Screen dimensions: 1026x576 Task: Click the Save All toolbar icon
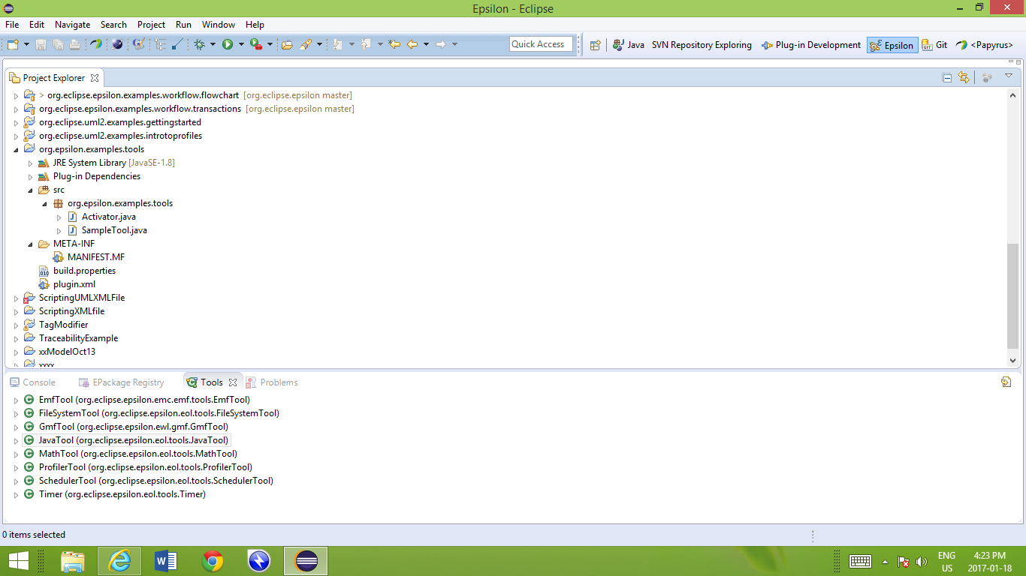pos(58,45)
